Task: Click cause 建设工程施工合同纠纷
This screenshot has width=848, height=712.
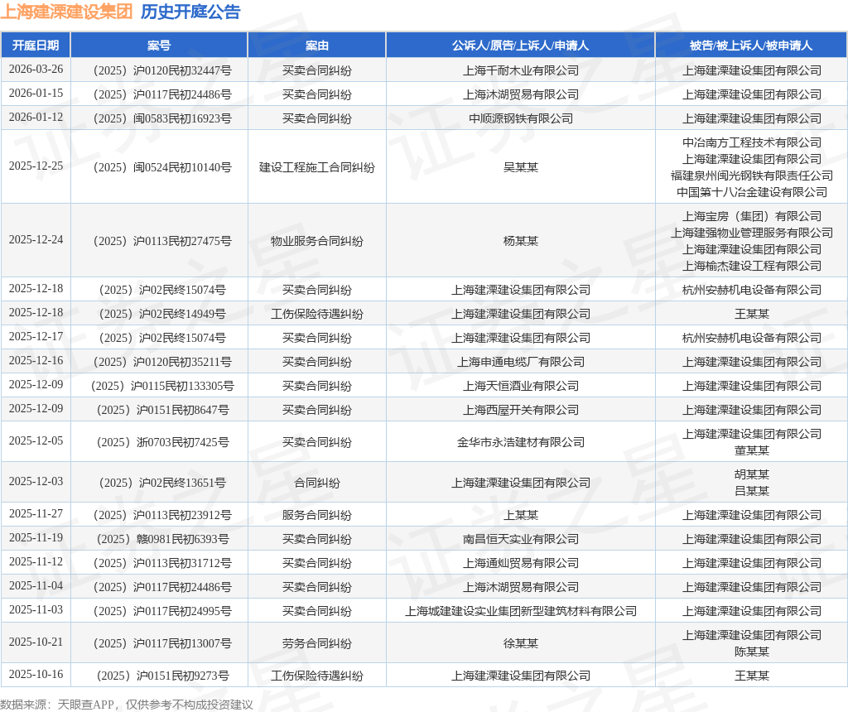Action: pyautogui.click(x=317, y=167)
